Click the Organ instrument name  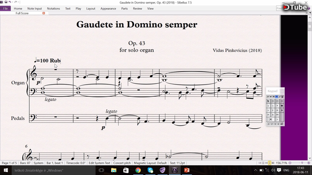pyautogui.click(x=18, y=83)
